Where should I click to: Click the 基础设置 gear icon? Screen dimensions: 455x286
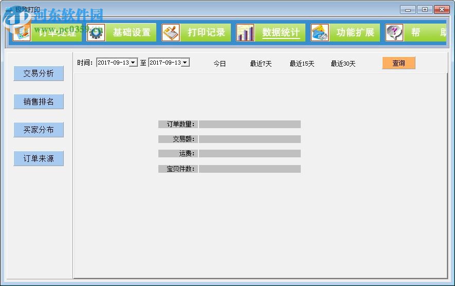pos(96,32)
